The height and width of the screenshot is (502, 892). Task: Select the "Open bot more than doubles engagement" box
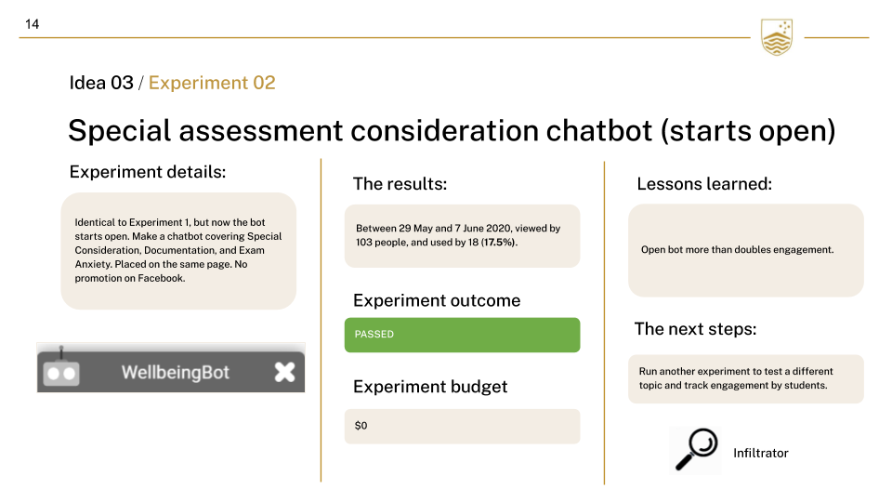(746, 250)
